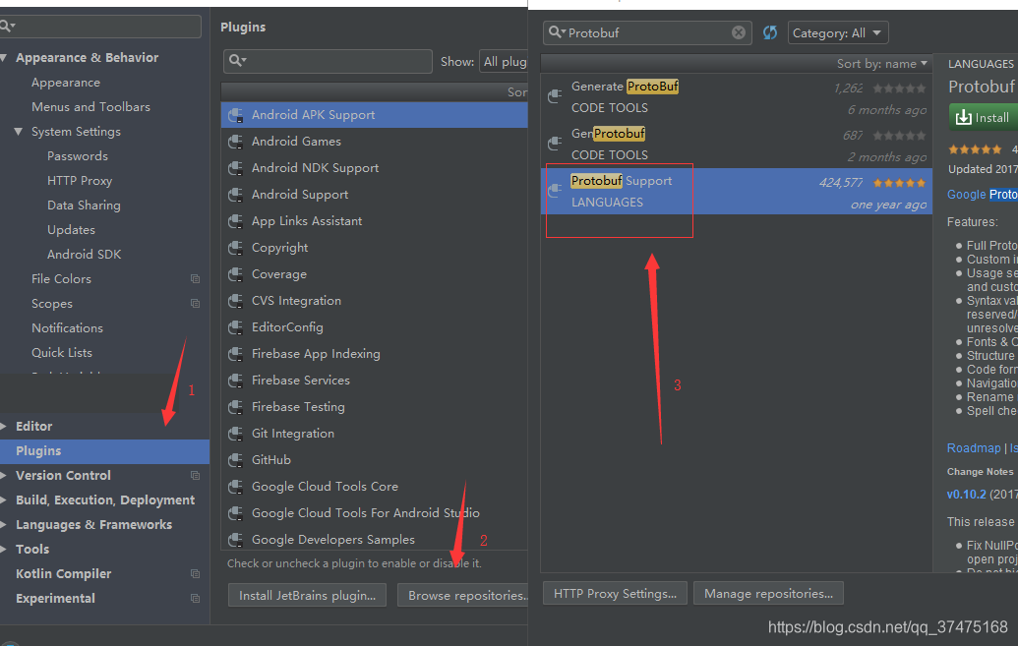Select the Protobuf Support plugin row
Image resolution: width=1018 pixels, height=646 pixels.
click(737, 191)
